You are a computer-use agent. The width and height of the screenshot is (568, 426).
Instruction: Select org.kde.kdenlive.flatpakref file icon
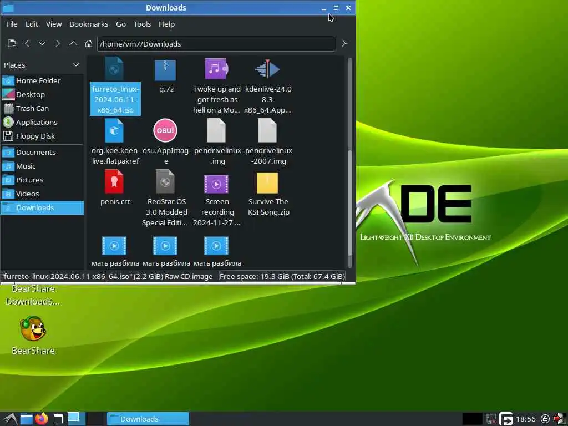[x=114, y=130]
